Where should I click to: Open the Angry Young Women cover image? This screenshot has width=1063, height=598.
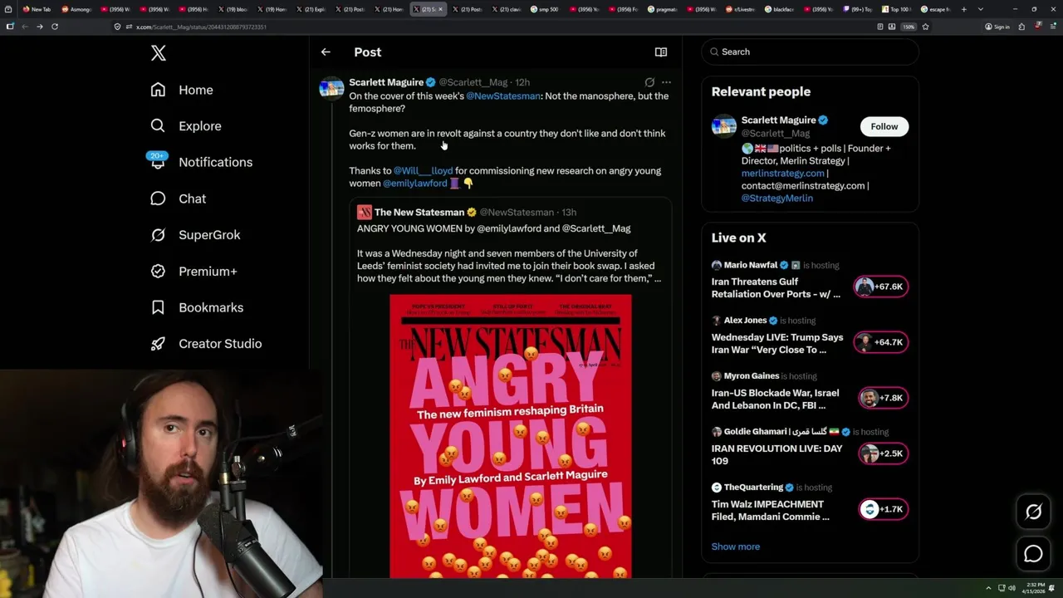tap(511, 436)
